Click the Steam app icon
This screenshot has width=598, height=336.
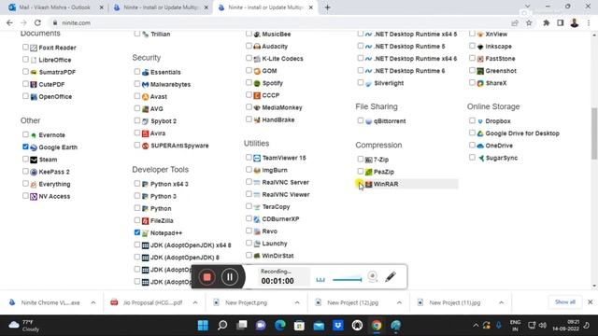pyautogui.click(x=34, y=160)
